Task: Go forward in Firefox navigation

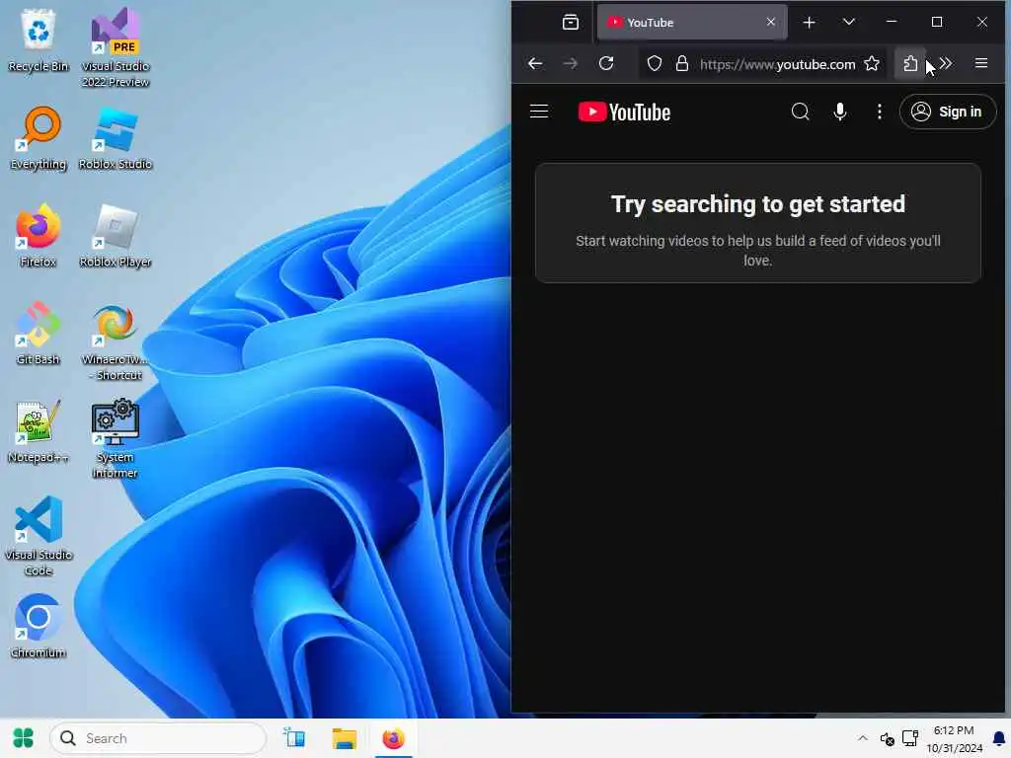Action: (x=571, y=63)
